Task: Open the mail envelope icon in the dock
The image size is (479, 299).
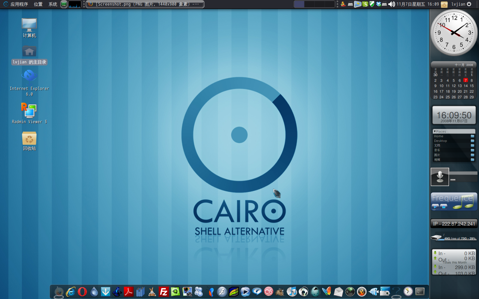Action: [x=338, y=292]
